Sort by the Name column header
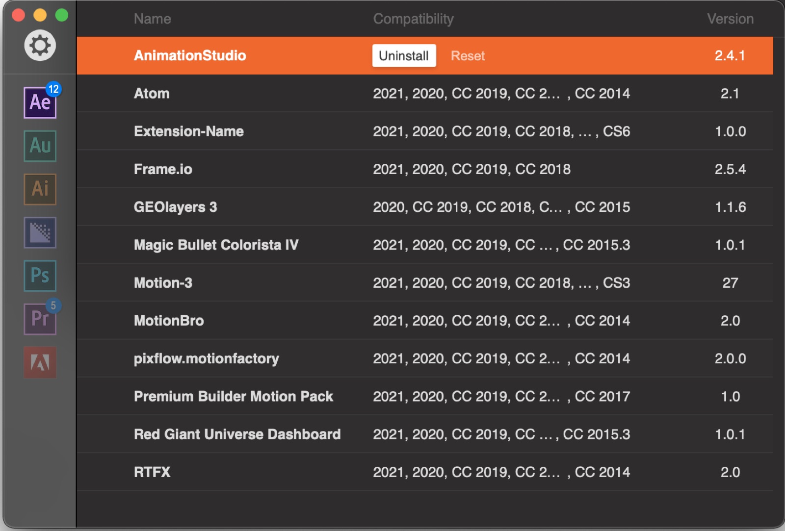The width and height of the screenshot is (785, 531). (x=153, y=19)
